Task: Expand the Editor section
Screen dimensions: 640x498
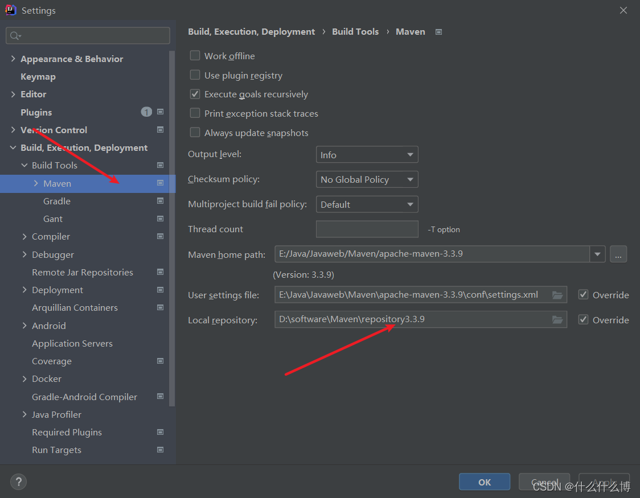Action: pos(13,94)
